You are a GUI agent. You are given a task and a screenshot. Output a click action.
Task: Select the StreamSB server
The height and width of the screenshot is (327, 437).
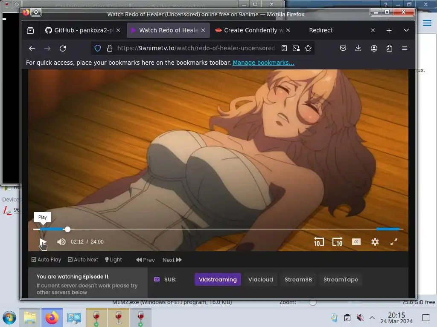298,279
